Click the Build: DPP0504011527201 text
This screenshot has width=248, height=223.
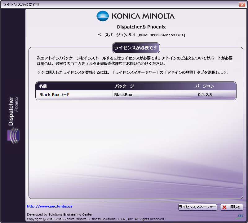point(161,35)
